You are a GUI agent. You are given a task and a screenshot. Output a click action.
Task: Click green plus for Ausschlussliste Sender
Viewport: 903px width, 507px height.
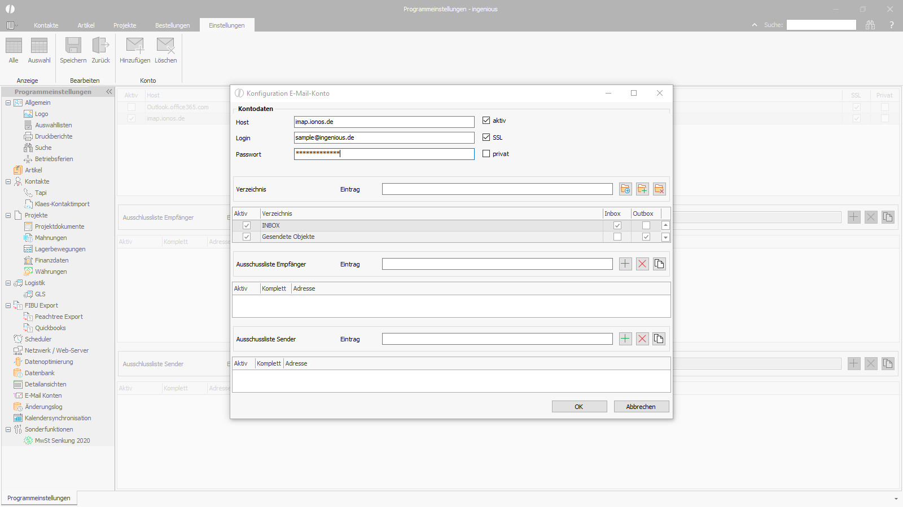coord(625,339)
